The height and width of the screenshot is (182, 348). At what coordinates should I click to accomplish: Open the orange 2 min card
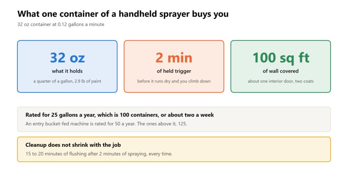(x=174, y=66)
